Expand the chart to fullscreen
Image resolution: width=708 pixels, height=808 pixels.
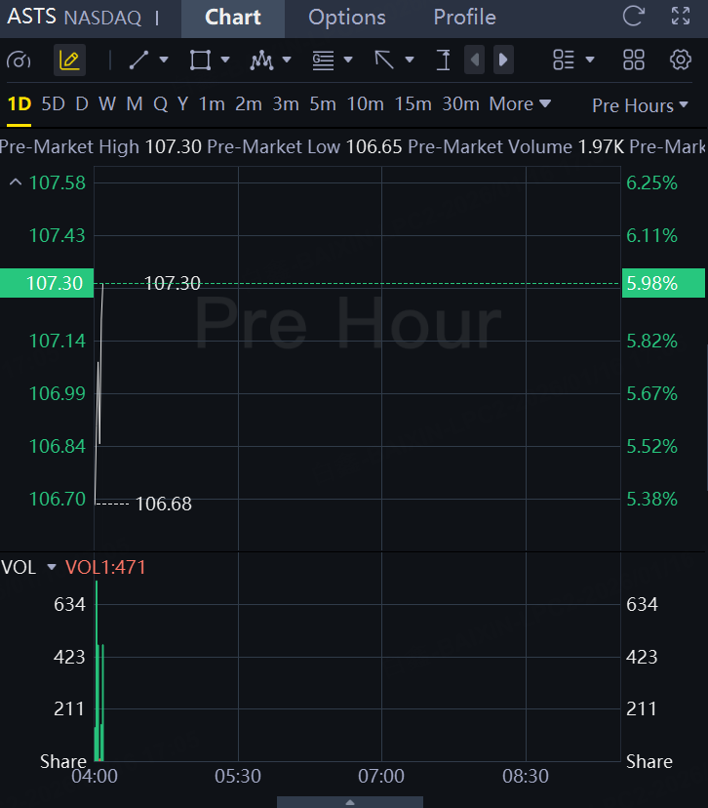pos(681,17)
